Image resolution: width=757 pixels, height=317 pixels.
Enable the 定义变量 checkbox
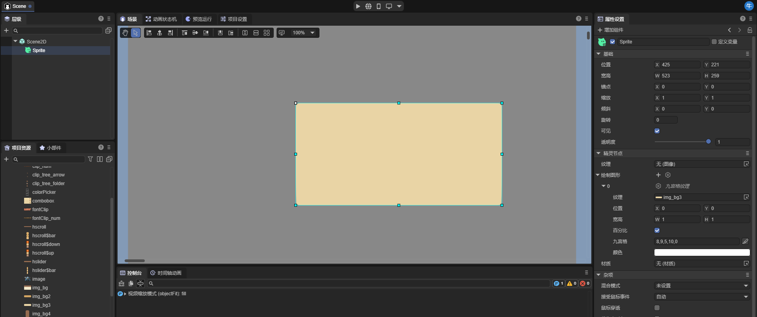click(x=714, y=41)
